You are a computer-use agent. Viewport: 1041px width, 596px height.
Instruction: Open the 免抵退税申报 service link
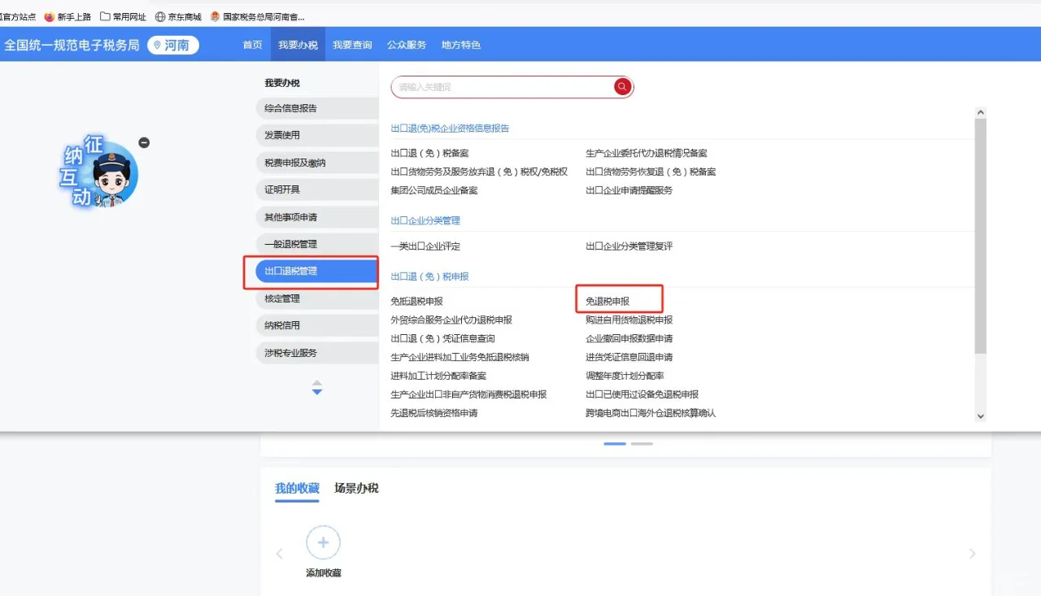pos(418,299)
